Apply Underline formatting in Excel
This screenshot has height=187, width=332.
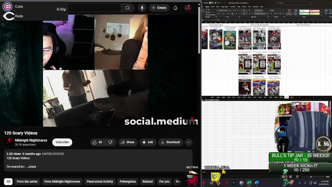click(x=224, y=14)
